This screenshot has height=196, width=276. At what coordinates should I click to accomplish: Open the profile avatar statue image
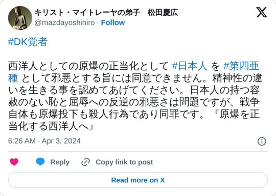(20, 18)
